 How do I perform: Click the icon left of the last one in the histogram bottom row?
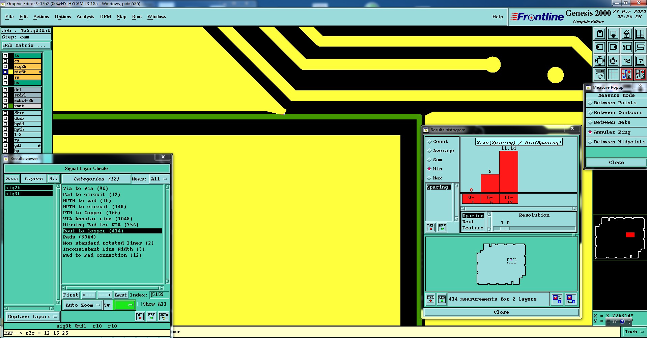pyautogui.click(x=557, y=299)
